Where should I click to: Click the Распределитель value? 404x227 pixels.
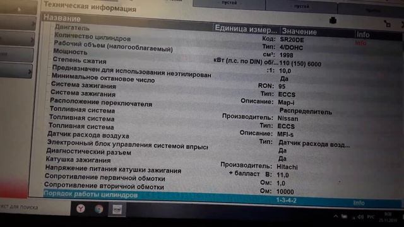pos(306,112)
